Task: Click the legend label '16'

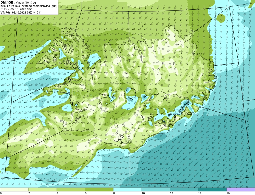Action: pos(228,193)
